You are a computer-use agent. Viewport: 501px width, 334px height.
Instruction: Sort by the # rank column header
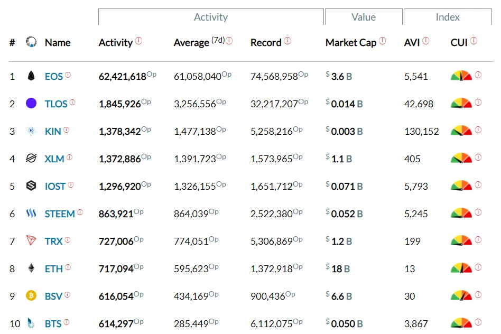click(12, 42)
